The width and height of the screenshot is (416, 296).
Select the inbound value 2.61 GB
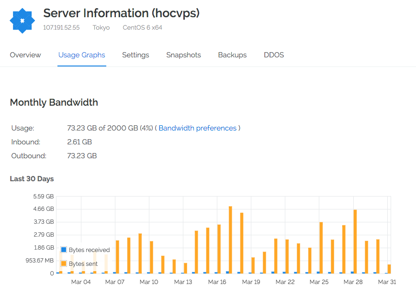[x=79, y=142]
